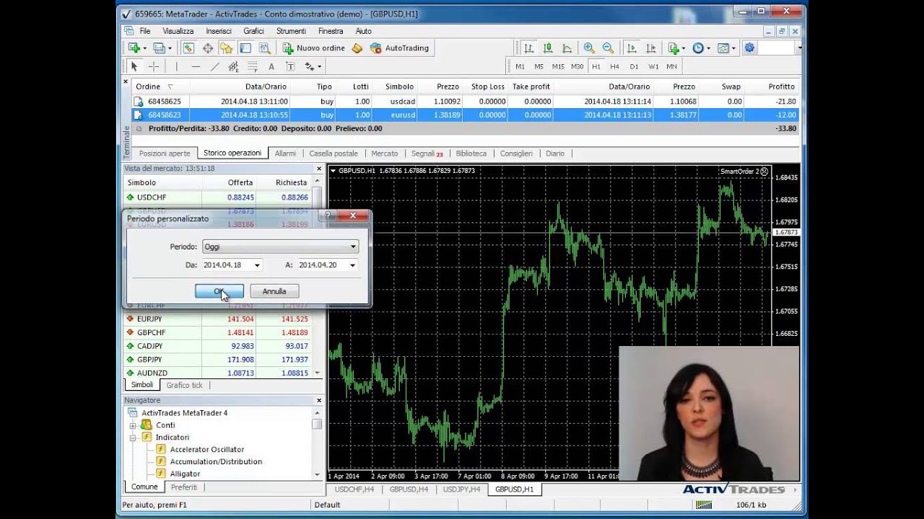924x519 pixels.
Task: Open the MetaEditor yellow book icon
Action: point(357,48)
